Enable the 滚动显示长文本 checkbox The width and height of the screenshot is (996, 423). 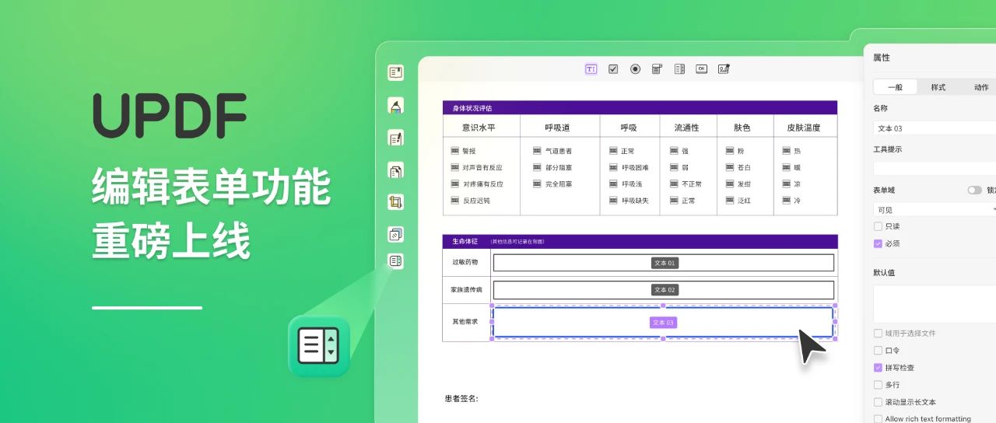coord(878,402)
